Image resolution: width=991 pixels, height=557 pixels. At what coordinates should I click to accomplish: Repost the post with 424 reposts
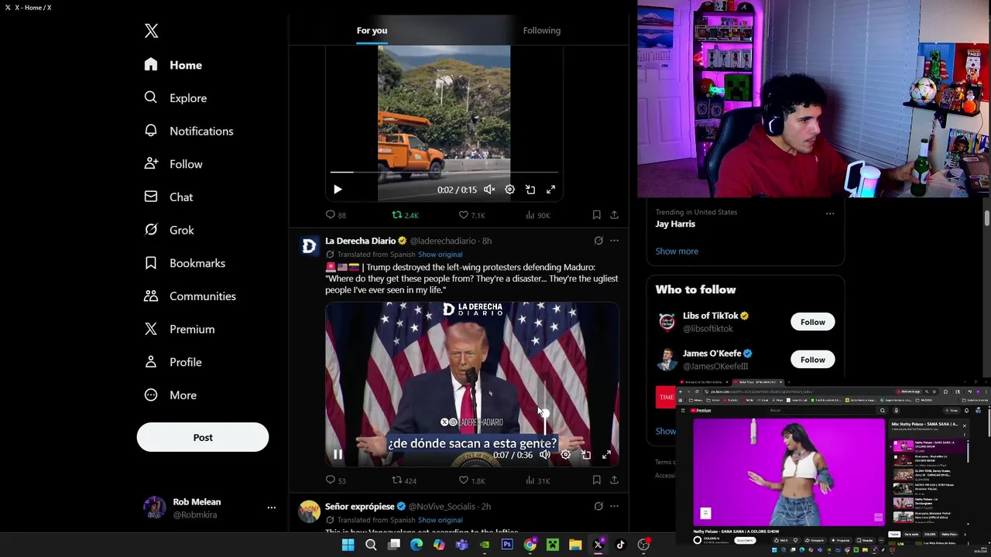(404, 480)
